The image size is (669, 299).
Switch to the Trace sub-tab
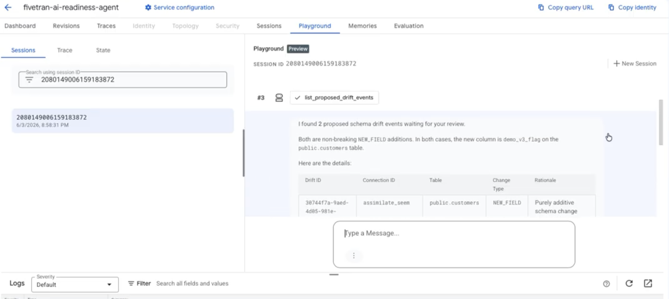[65, 50]
